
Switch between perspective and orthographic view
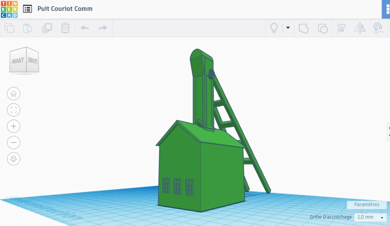coord(14,159)
